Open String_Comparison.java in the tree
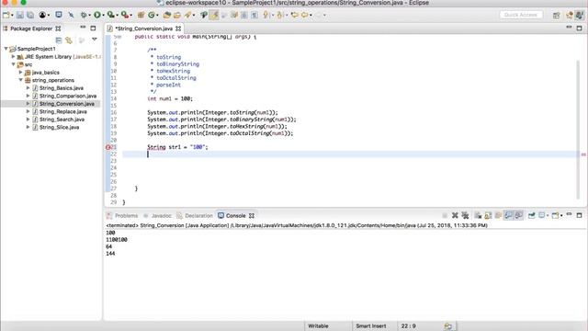 point(67,96)
